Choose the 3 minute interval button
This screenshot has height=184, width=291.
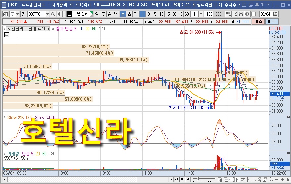[x=149, y=14]
